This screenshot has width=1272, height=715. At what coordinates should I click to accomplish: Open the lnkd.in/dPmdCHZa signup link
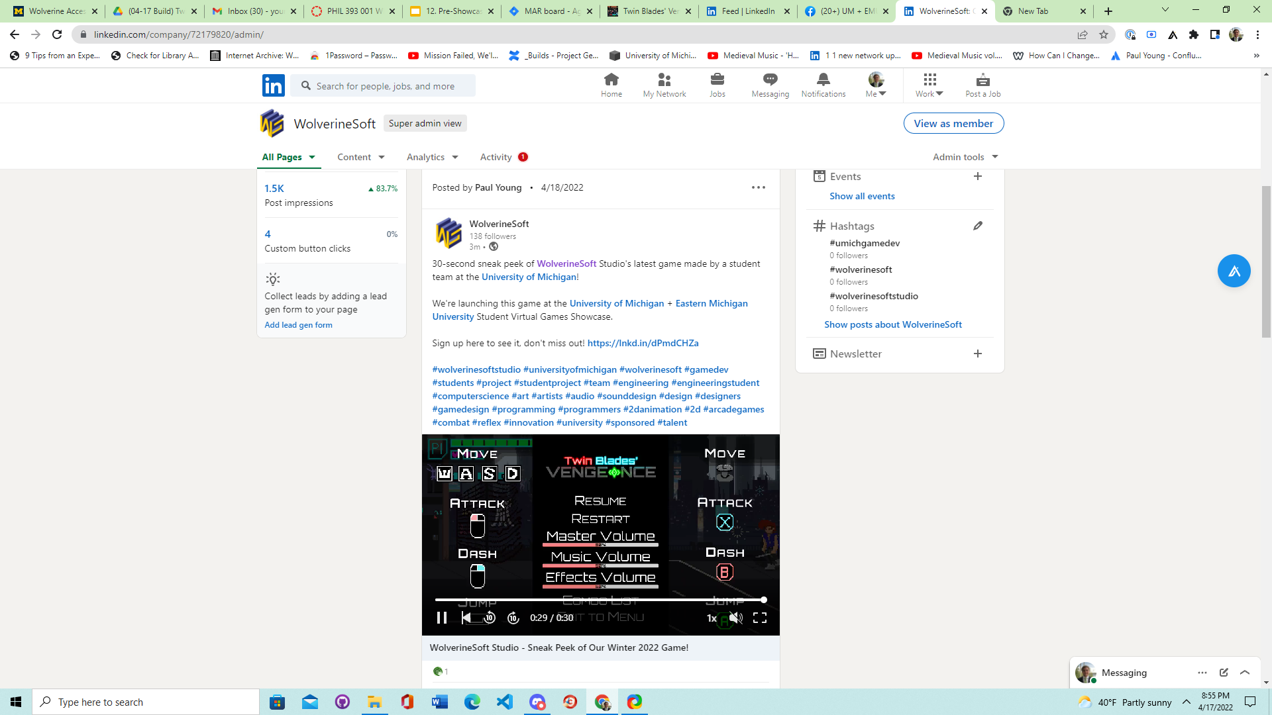tap(643, 343)
